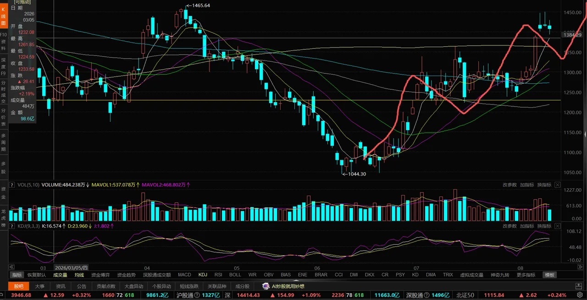The image size is (587, 300).
Task: Click 改参数 in the KDJ panel
Action: pyautogui.click(x=509, y=226)
